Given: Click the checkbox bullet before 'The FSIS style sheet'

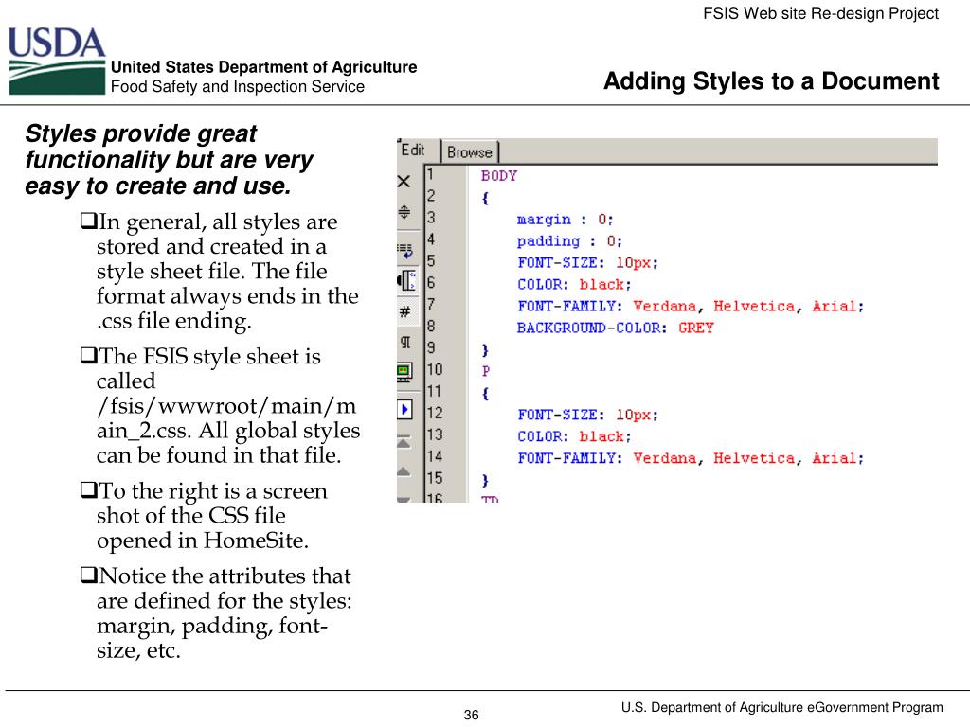Looking at the screenshot, I should [88, 355].
